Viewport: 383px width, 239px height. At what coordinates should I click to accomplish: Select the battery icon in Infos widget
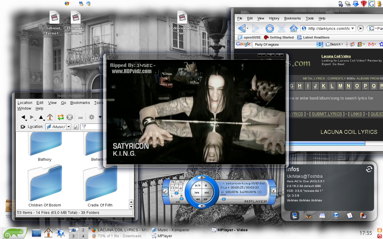pos(363,215)
